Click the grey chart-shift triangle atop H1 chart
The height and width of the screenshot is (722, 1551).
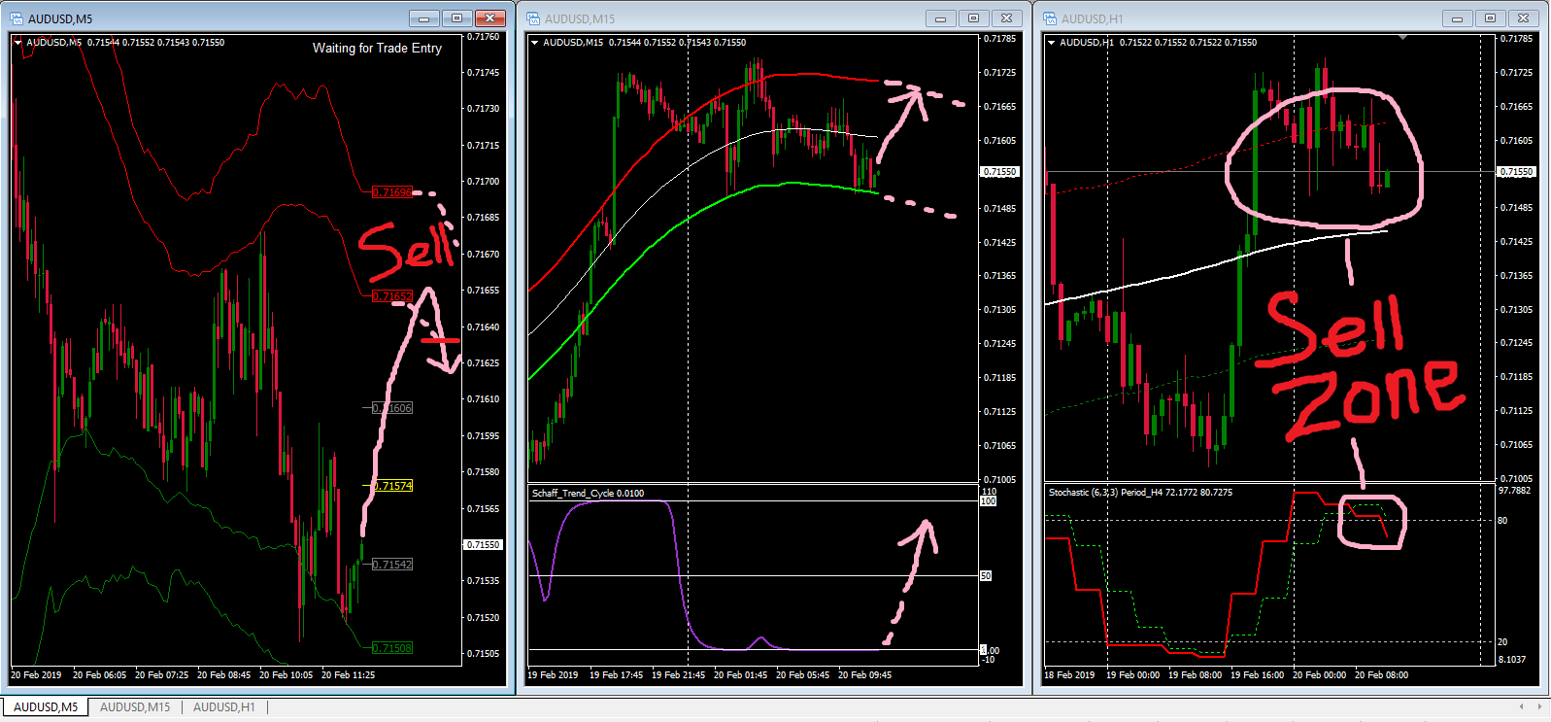click(x=1402, y=38)
